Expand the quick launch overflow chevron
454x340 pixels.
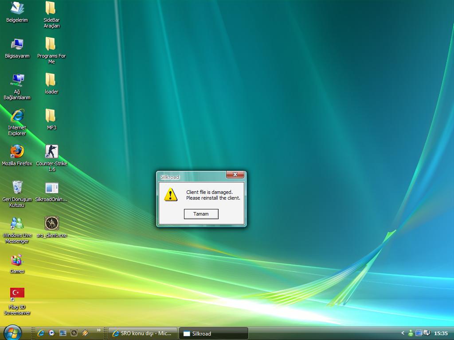[x=98, y=330]
